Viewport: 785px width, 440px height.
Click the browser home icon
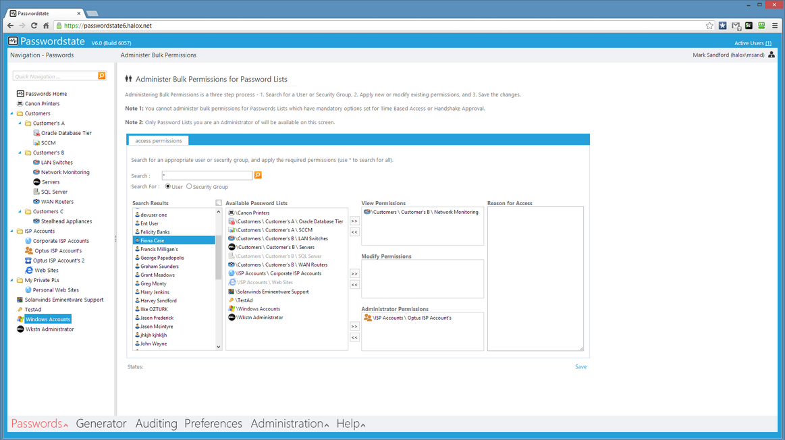tap(46, 26)
